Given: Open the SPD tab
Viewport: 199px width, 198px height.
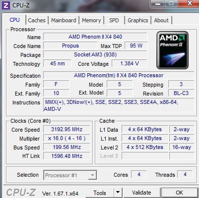Looking at the screenshot, I should click(114, 20).
